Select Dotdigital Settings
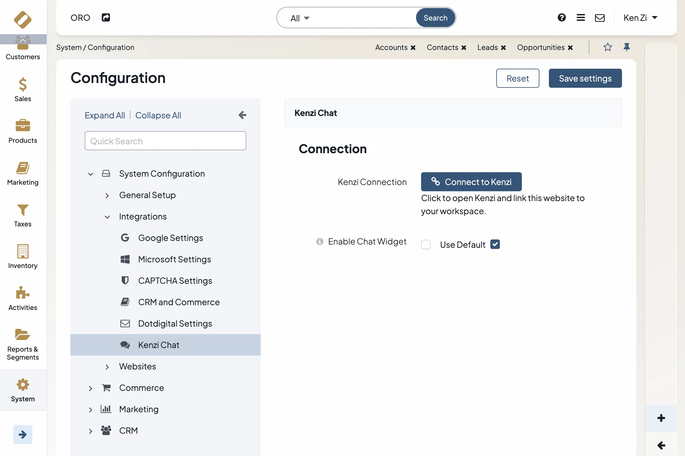Image resolution: width=685 pixels, height=456 pixels. pos(175,324)
